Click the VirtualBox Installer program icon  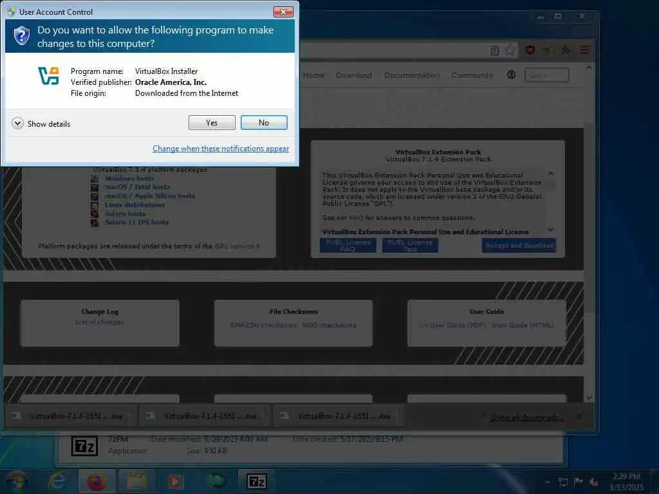point(49,76)
